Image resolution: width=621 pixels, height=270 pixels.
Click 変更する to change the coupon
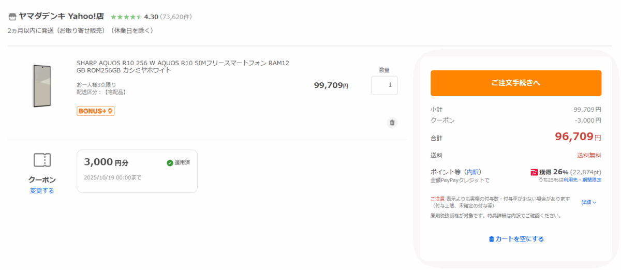[x=42, y=190]
